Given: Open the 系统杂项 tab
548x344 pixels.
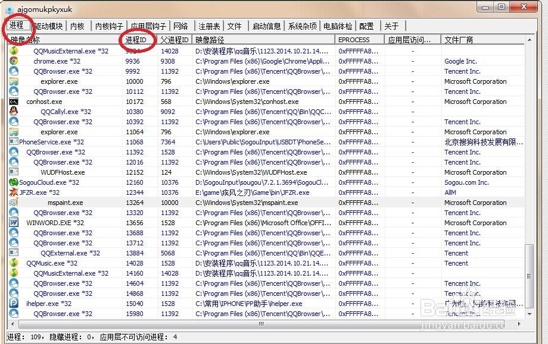Looking at the screenshot, I should click(x=303, y=26).
